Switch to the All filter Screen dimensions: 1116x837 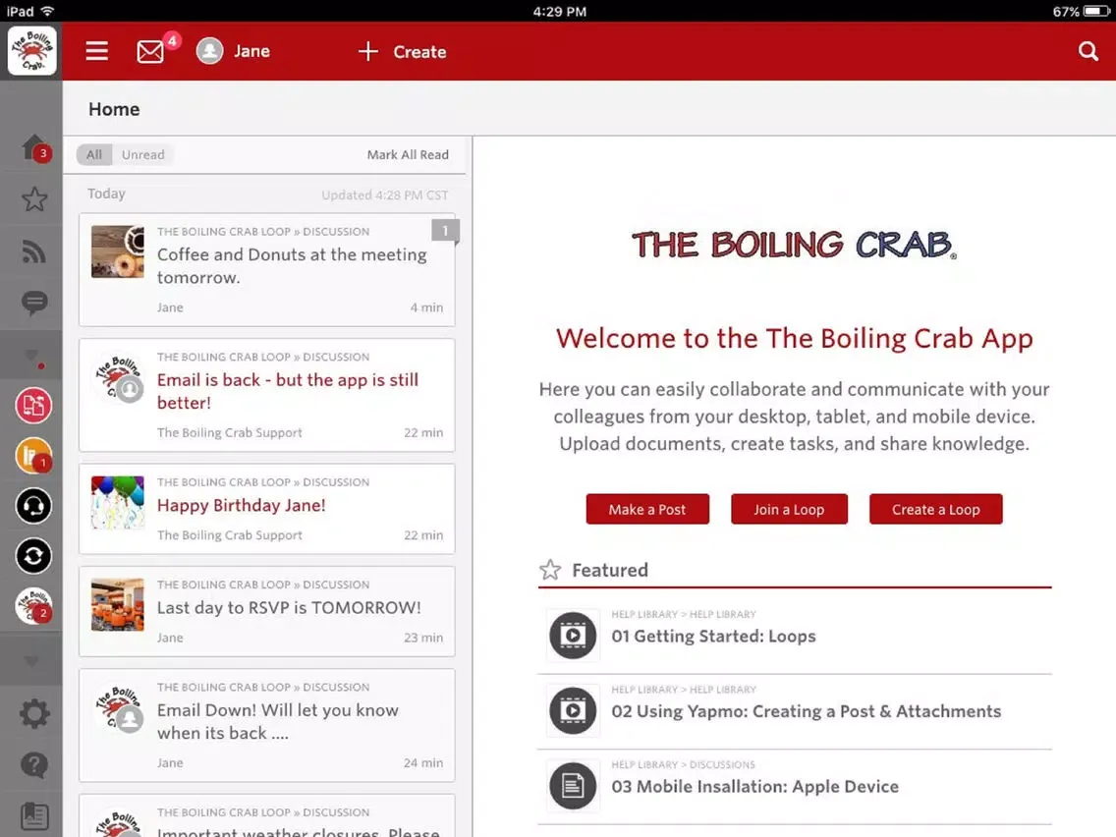(x=94, y=154)
